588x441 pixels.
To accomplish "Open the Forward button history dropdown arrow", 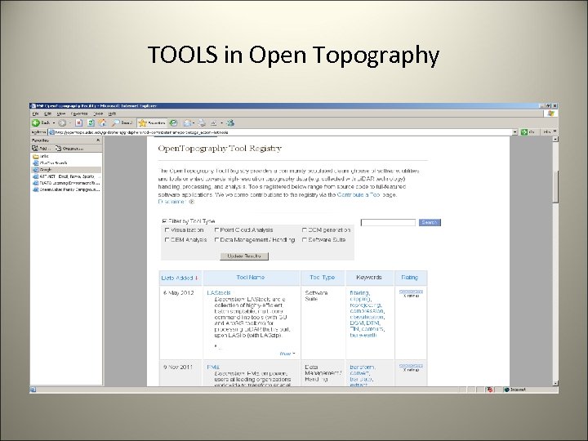I will [69, 123].
